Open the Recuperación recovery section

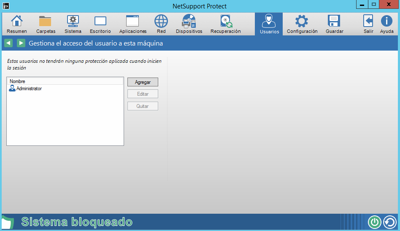[x=225, y=24]
